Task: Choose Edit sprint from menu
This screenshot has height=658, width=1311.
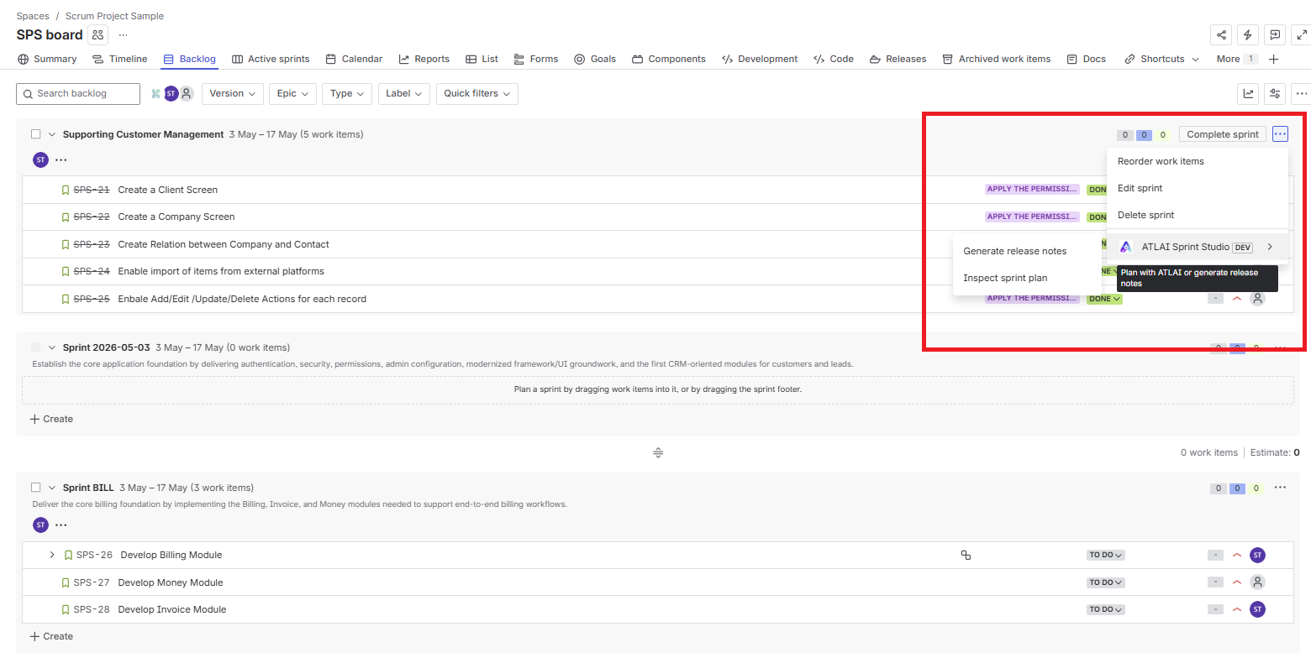Action: pos(1197,188)
